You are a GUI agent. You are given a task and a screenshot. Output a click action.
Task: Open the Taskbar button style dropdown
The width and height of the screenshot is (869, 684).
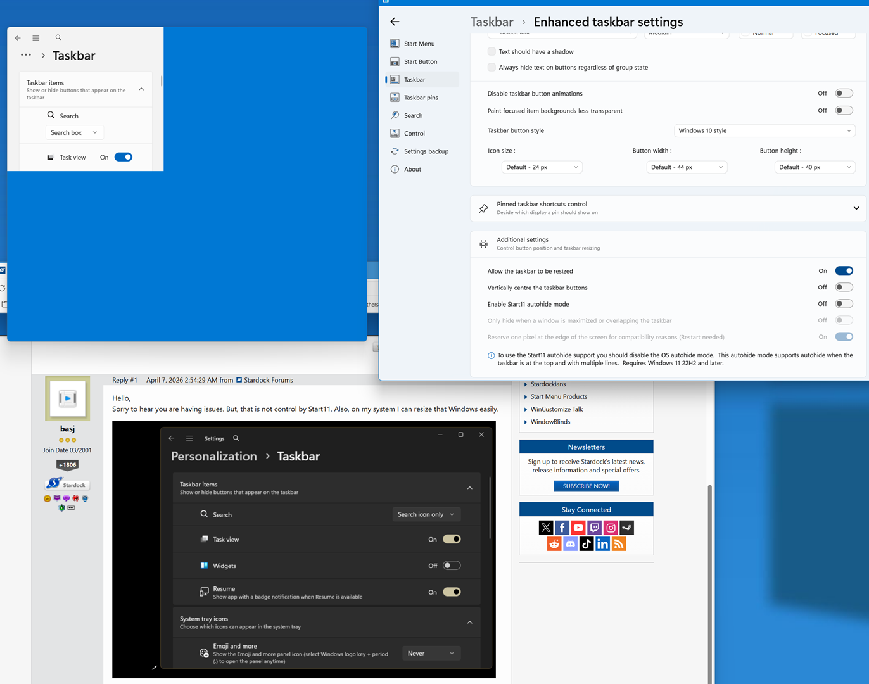[x=764, y=131]
